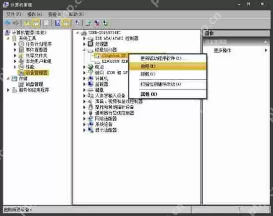Click the 网络适配器 device icon
The width and height of the screenshot is (273, 216).
coord(90,119)
